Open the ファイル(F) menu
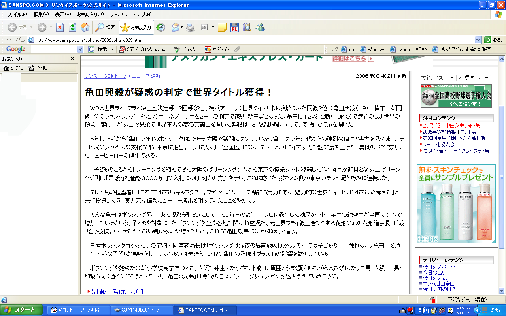 17,15
